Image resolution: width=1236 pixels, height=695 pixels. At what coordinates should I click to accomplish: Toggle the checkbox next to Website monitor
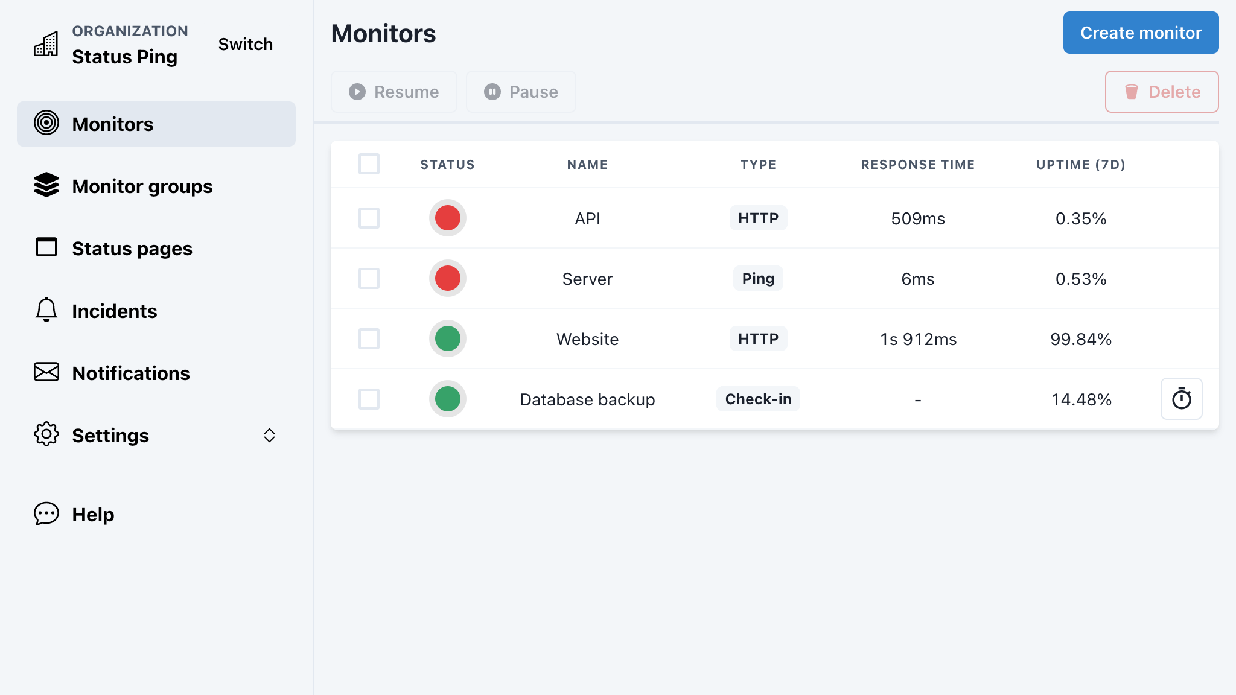click(x=368, y=338)
